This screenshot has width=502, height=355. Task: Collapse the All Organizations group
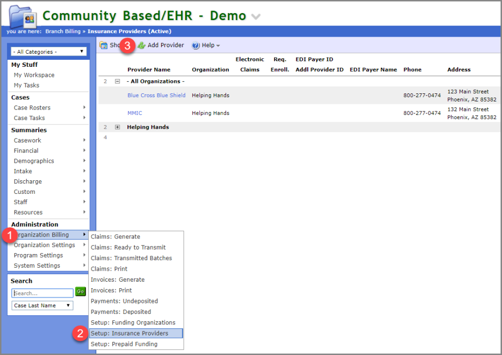(x=117, y=81)
